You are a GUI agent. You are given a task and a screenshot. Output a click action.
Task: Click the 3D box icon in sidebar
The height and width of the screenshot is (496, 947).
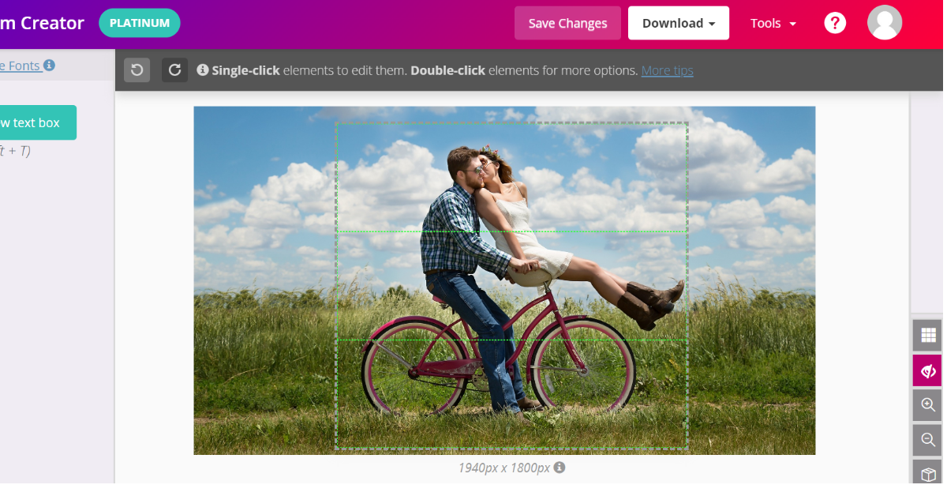(x=927, y=472)
